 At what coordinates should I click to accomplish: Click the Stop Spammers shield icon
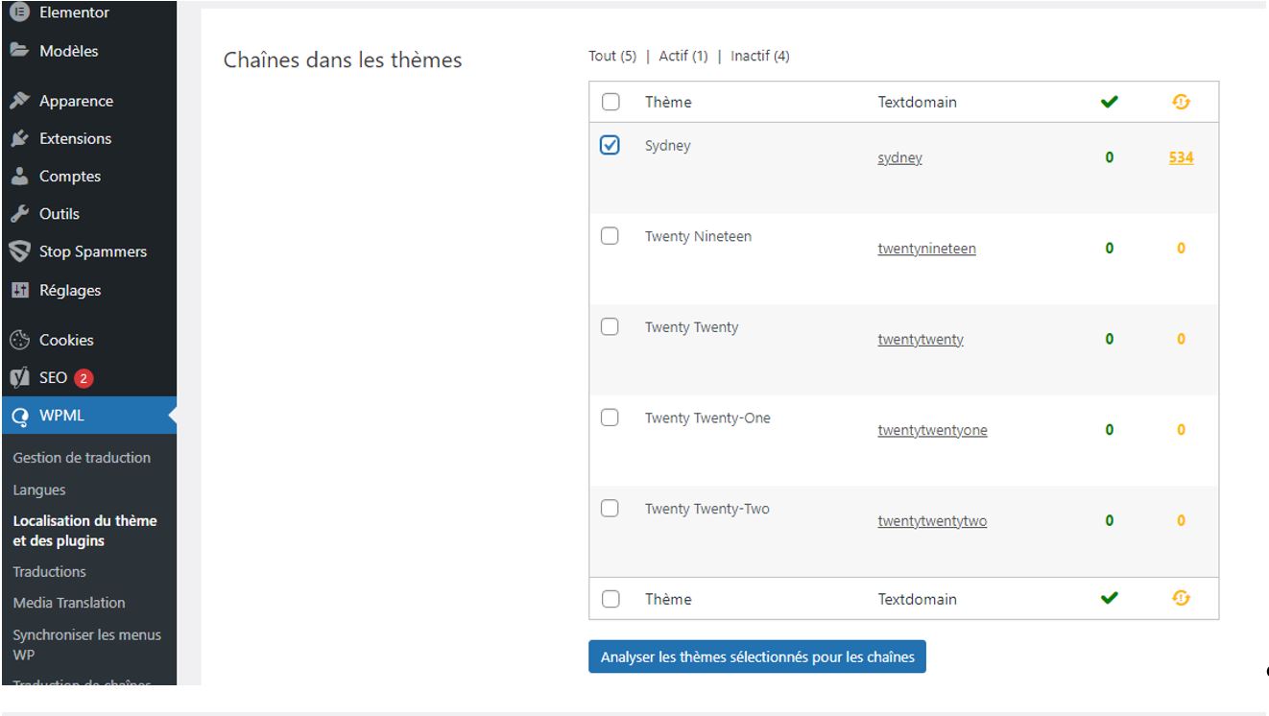18,251
